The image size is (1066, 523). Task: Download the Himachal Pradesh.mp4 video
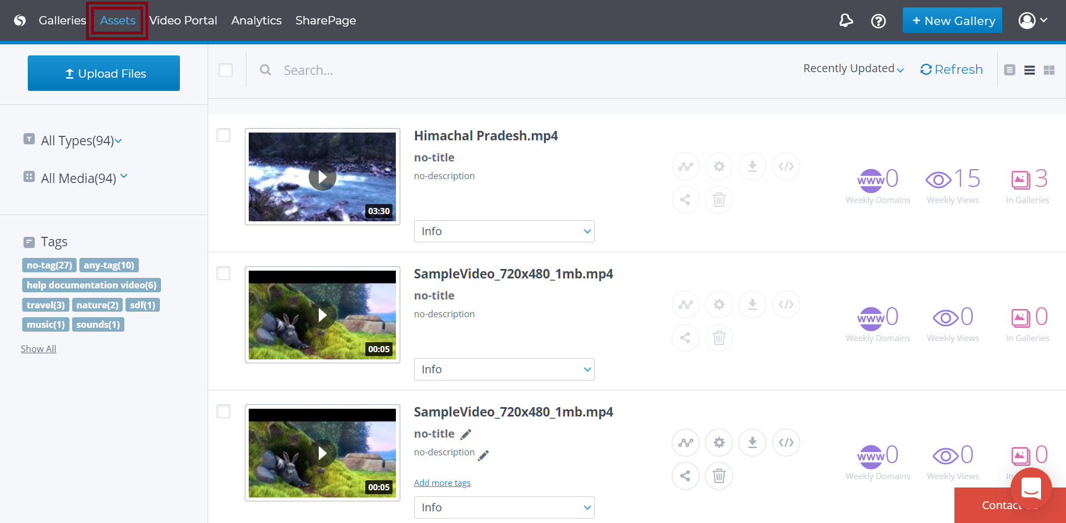752,166
